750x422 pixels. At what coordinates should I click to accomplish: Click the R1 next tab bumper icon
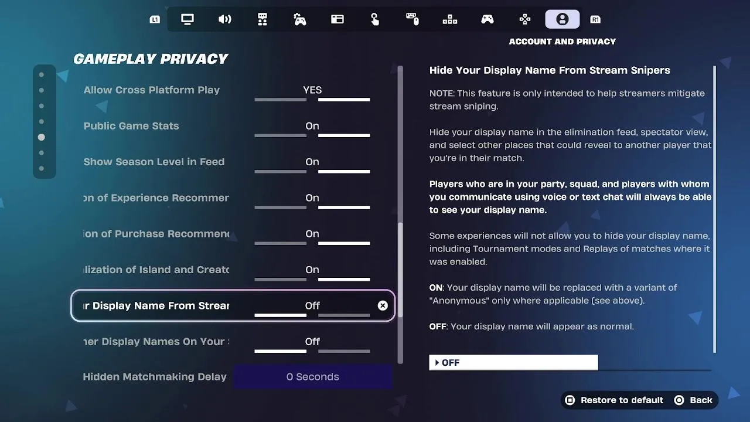(x=595, y=19)
